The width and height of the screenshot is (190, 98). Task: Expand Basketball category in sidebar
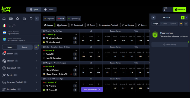20,68
